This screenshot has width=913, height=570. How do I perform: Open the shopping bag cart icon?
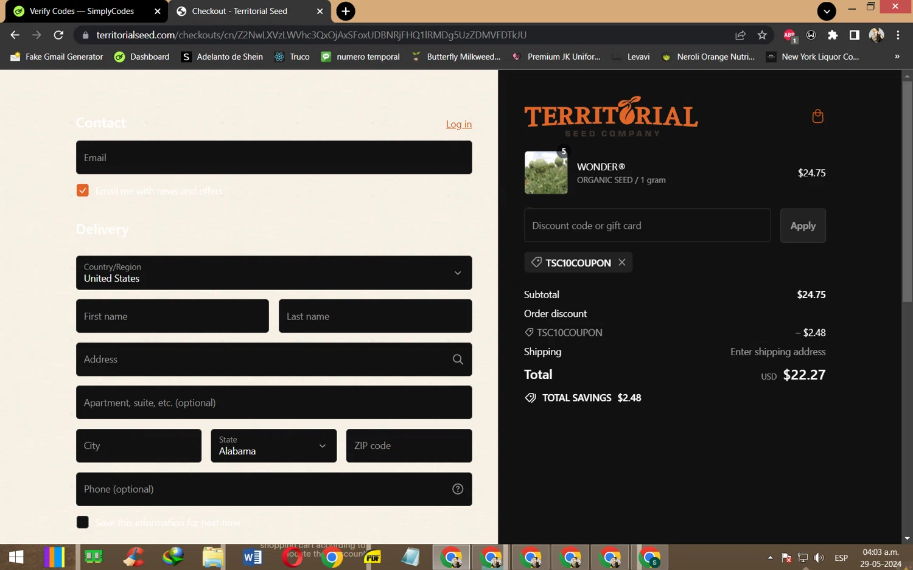click(x=817, y=116)
